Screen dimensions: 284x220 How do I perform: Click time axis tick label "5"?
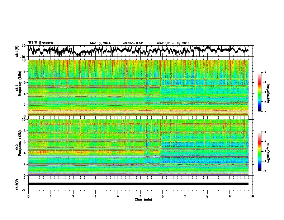click(140, 196)
